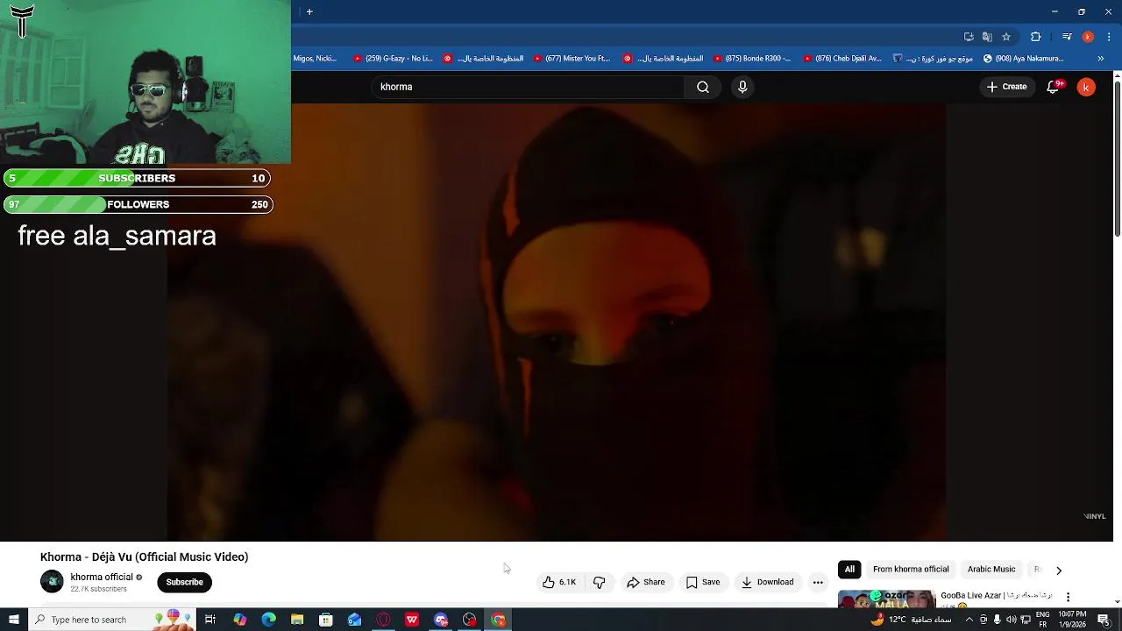Viewport: 1122px width, 631px height.
Task: Open the Migos, Nicki bookmark
Action: tap(315, 59)
